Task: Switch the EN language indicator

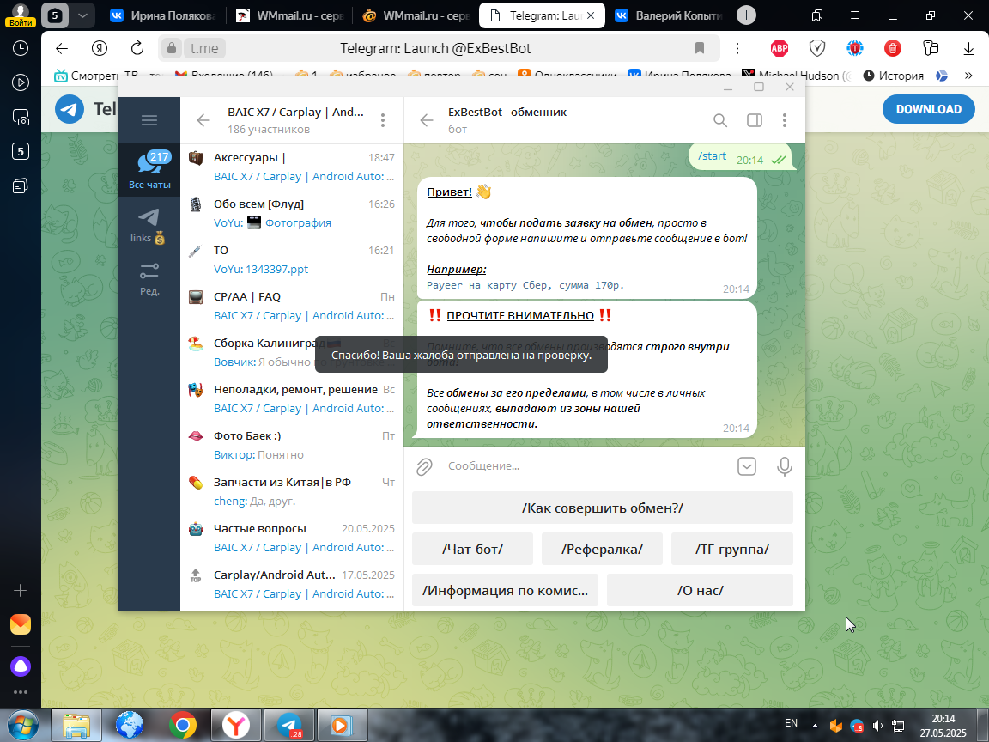Action: pyautogui.click(x=791, y=723)
